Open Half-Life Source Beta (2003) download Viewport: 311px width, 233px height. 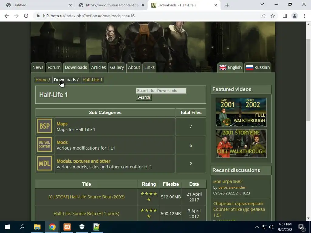pos(87,197)
